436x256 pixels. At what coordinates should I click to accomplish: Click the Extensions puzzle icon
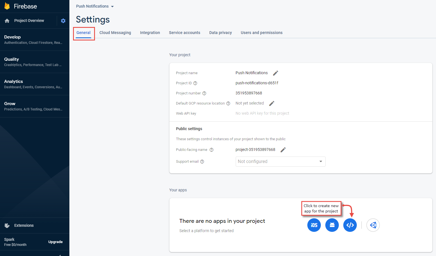(x=7, y=226)
